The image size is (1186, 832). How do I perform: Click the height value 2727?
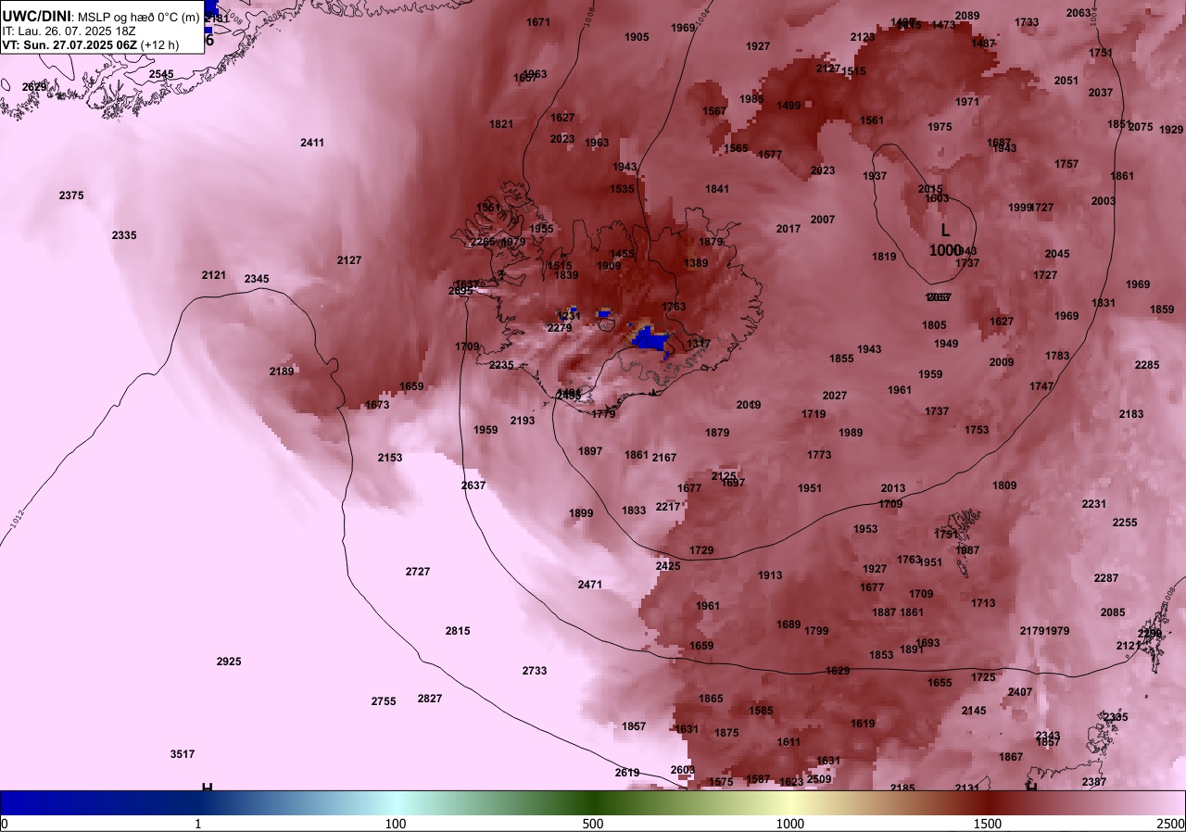(418, 572)
